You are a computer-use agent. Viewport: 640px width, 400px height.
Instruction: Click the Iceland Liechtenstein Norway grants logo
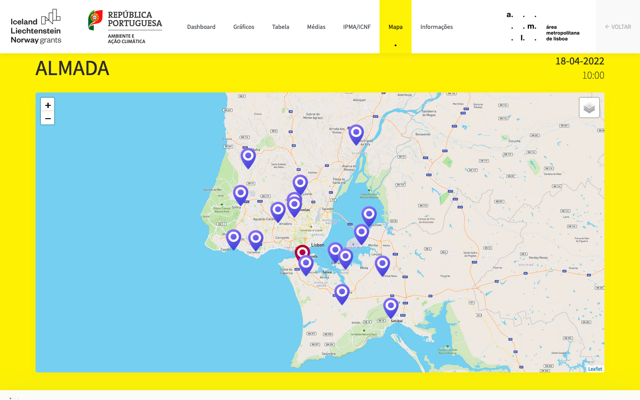[x=36, y=27]
